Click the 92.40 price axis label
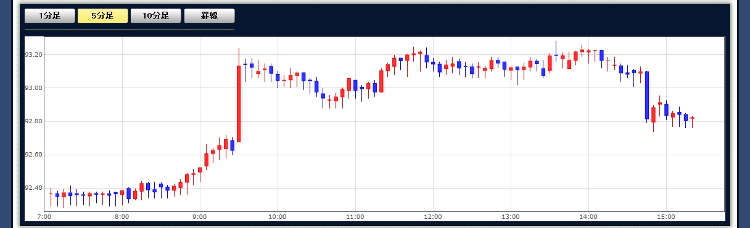Screen dimensions: 750x228 (33, 188)
